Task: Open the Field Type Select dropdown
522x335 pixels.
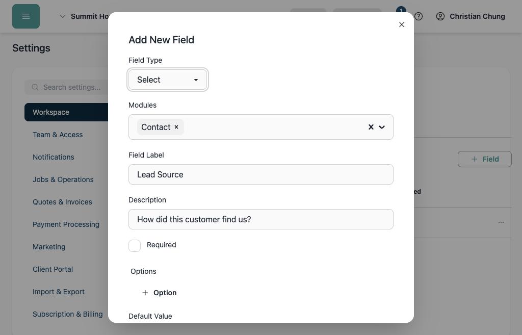Action: coord(167,80)
